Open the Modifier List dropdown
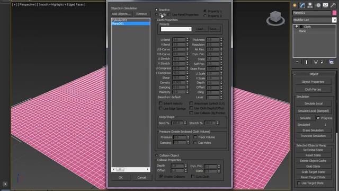The height and width of the screenshot is (191, 339). point(334,20)
